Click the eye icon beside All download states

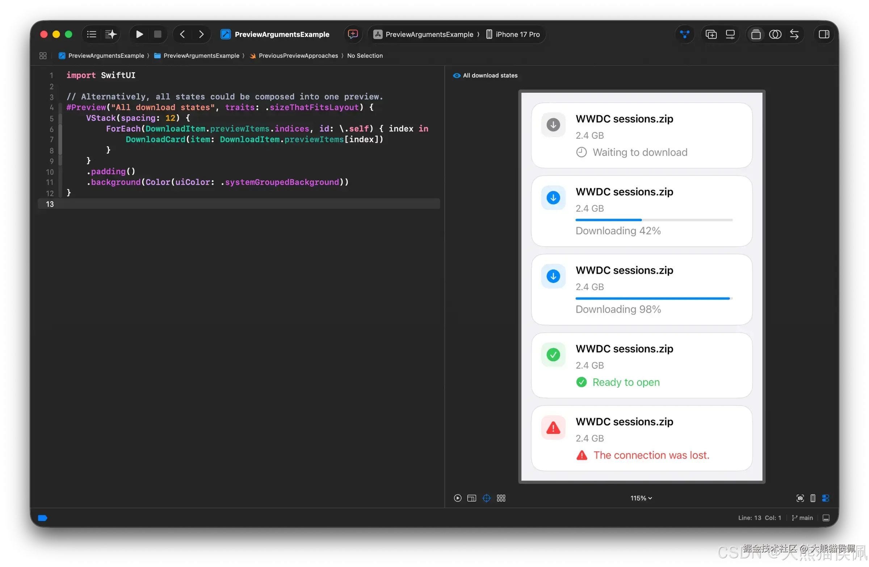tap(457, 76)
